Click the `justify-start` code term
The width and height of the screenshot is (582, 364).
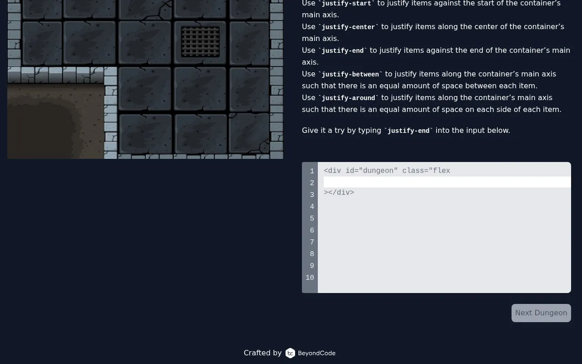pos(346,4)
